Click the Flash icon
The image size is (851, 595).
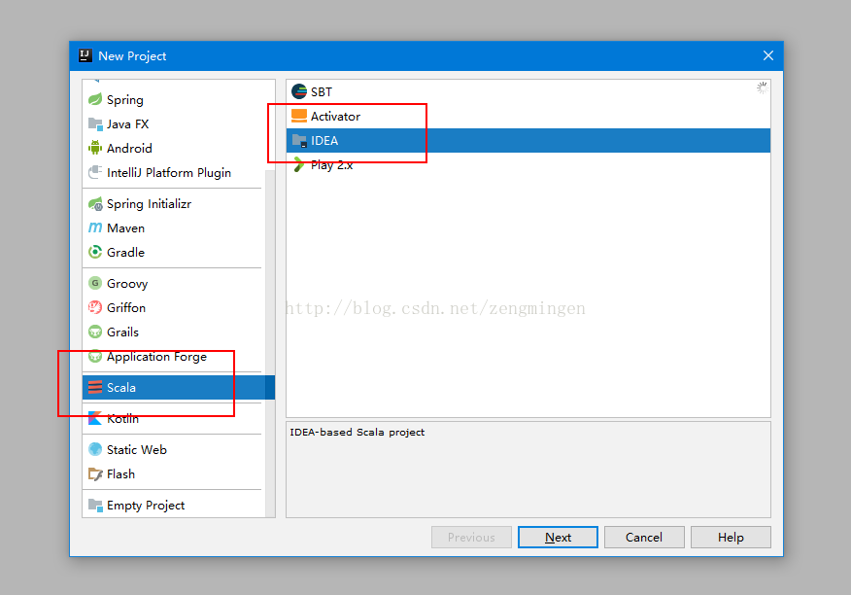point(95,473)
